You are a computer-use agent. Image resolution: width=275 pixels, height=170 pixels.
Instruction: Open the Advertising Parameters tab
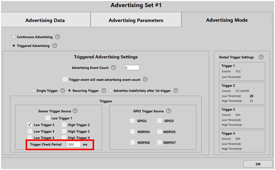136,20
